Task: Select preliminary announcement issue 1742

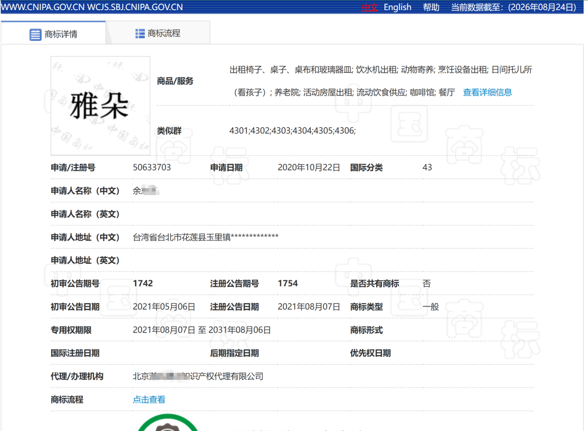Action: coord(143,284)
